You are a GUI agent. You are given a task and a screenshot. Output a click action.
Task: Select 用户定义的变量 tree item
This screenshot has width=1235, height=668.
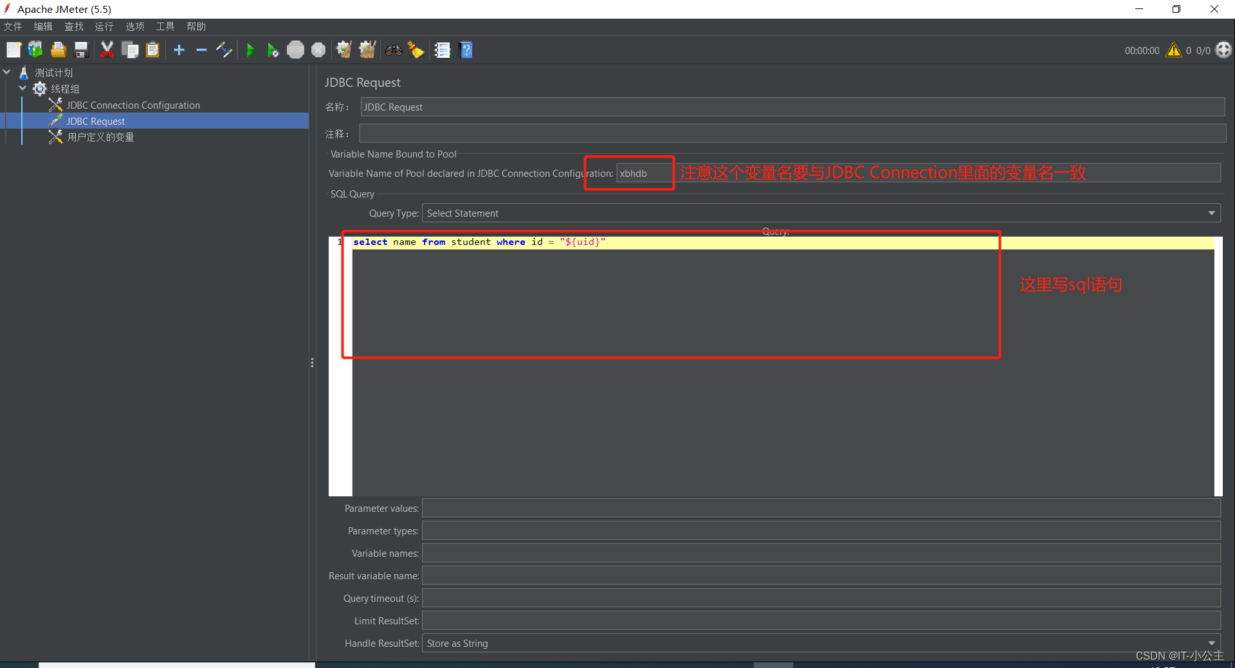100,137
